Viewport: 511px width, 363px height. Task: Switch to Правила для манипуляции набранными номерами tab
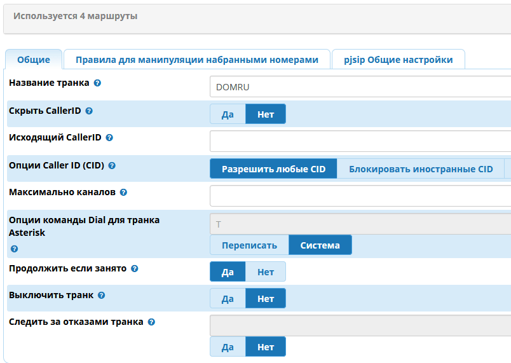pyautogui.click(x=196, y=60)
